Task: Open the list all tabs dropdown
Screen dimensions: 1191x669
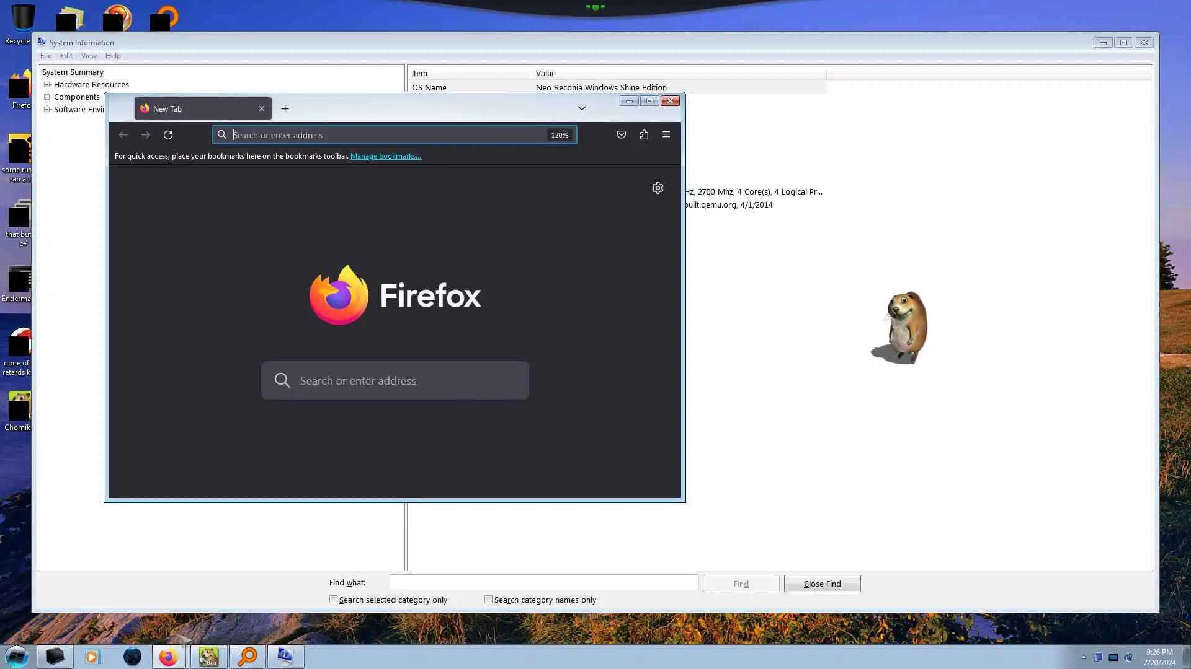Action: pos(581,108)
